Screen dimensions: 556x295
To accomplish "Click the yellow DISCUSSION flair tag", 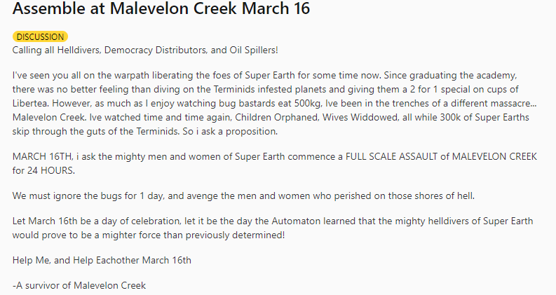I will coord(40,36).
